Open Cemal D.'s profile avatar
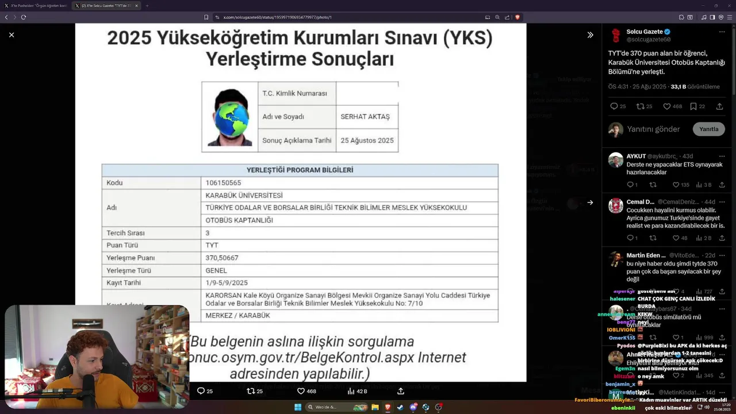The image size is (736, 414). tap(616, 205)
